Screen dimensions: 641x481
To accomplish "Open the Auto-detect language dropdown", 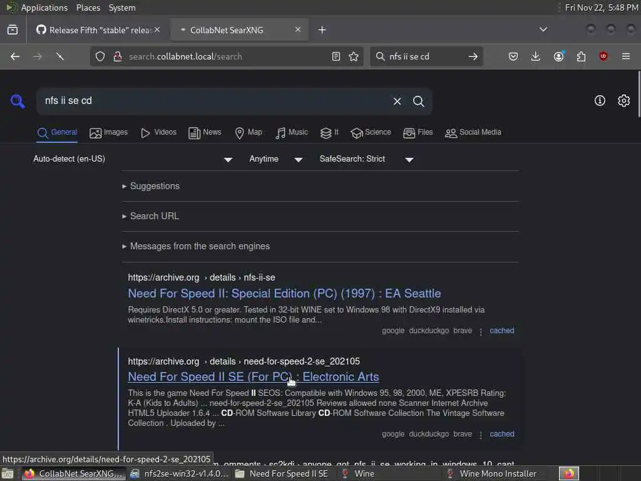I will [133, 159].
